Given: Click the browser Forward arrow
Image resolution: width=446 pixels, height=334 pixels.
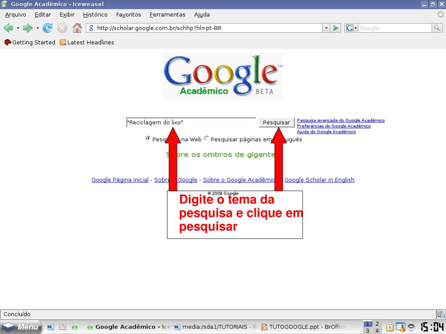Looking at the screenshot, I should click(27, 28).
